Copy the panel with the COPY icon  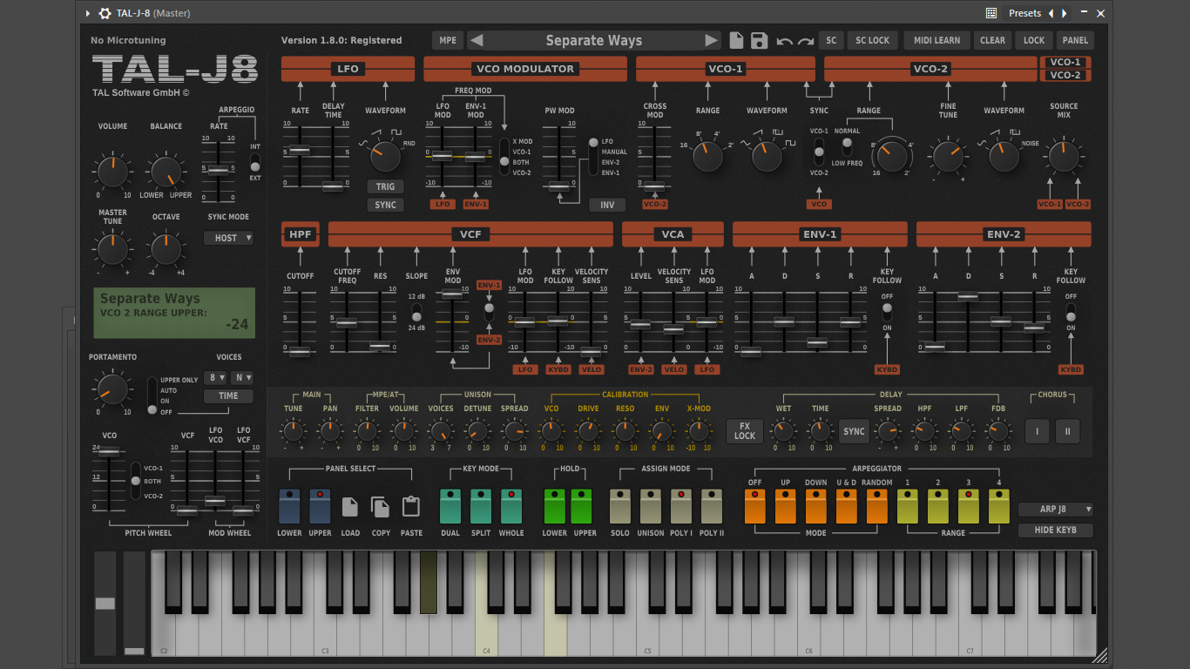click(381, 507)
